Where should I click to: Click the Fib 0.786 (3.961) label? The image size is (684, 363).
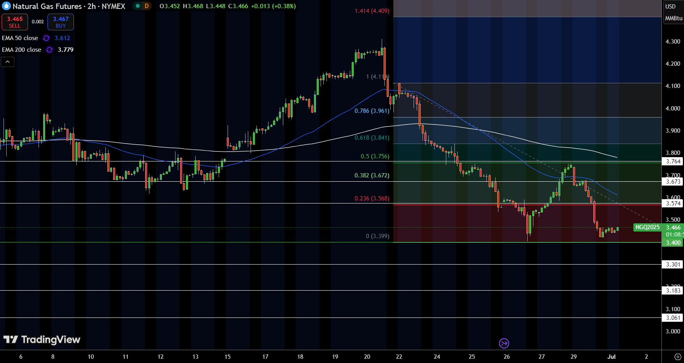[372, 111]
